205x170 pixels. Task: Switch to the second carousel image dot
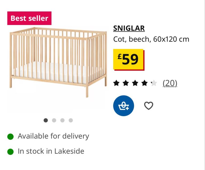point(54,120)
